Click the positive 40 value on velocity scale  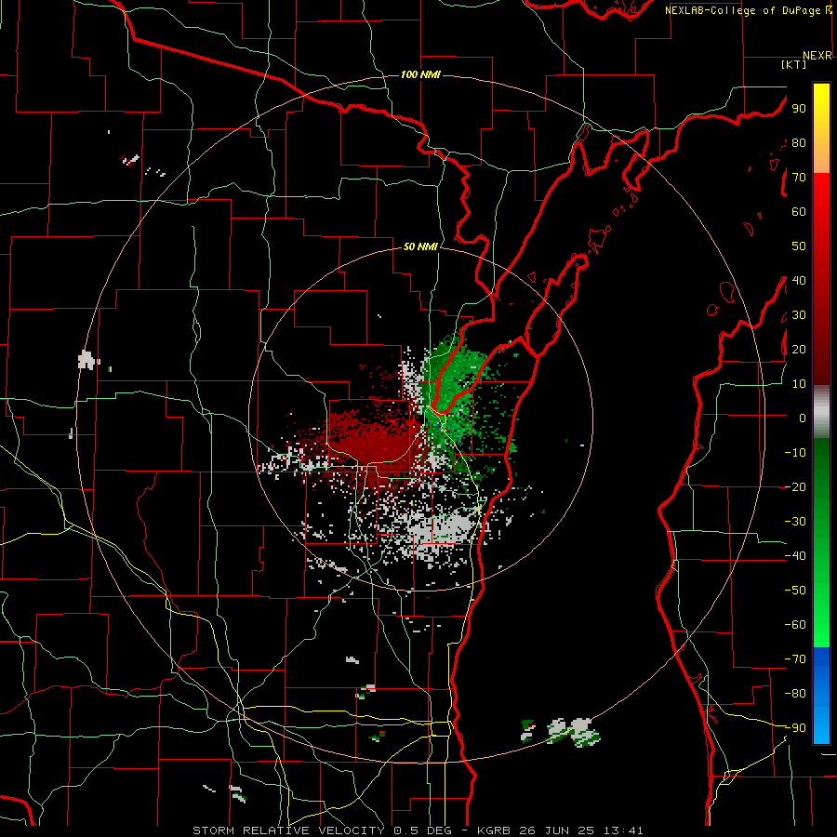(x=799, y=280)
